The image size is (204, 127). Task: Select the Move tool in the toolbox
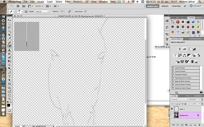point(10,20)
